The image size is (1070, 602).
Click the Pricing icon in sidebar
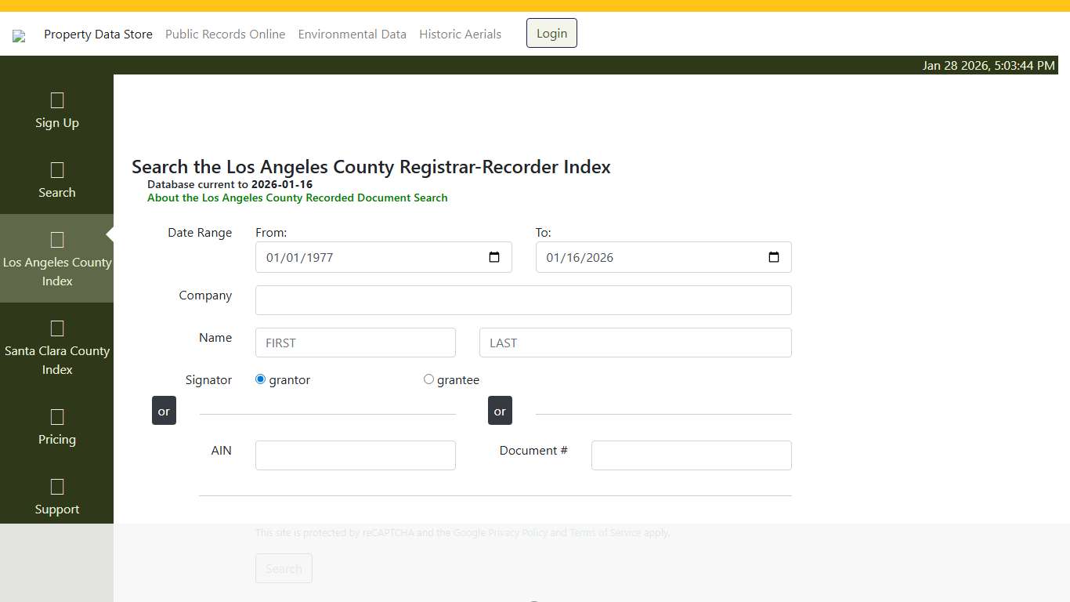(x=56, y=417)
